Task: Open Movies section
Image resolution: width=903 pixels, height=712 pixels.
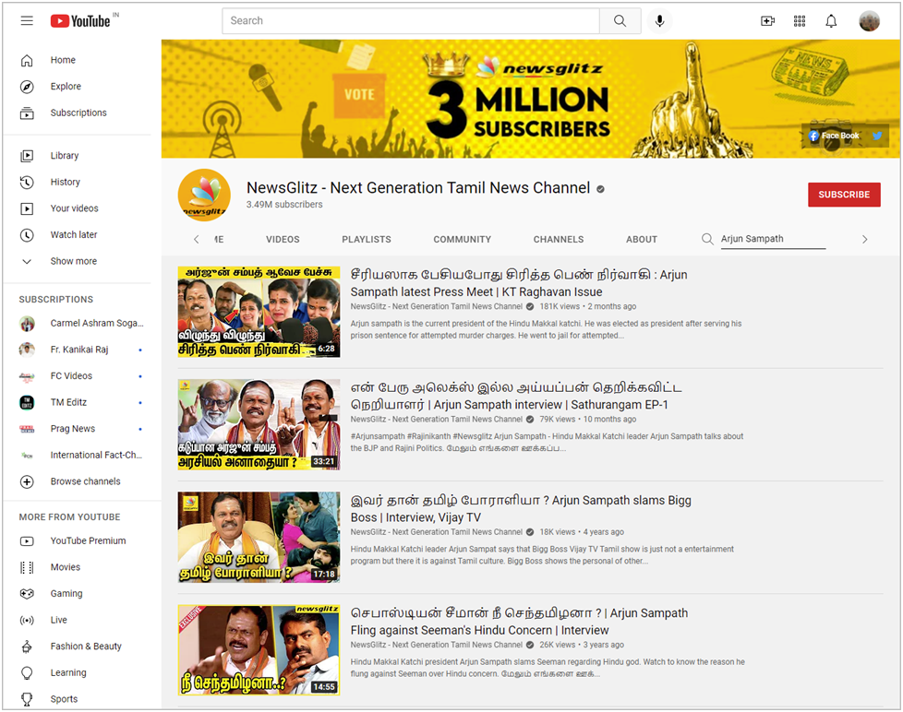Action: (x=78, y=567)
